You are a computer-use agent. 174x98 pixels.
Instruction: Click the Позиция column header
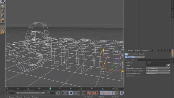[90, 97]
